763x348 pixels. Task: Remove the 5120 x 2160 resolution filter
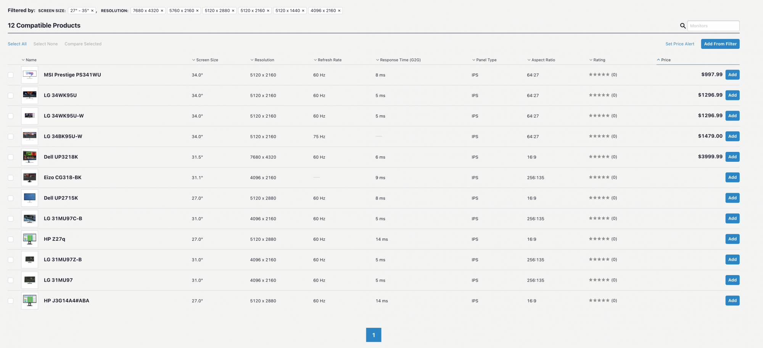268,11
